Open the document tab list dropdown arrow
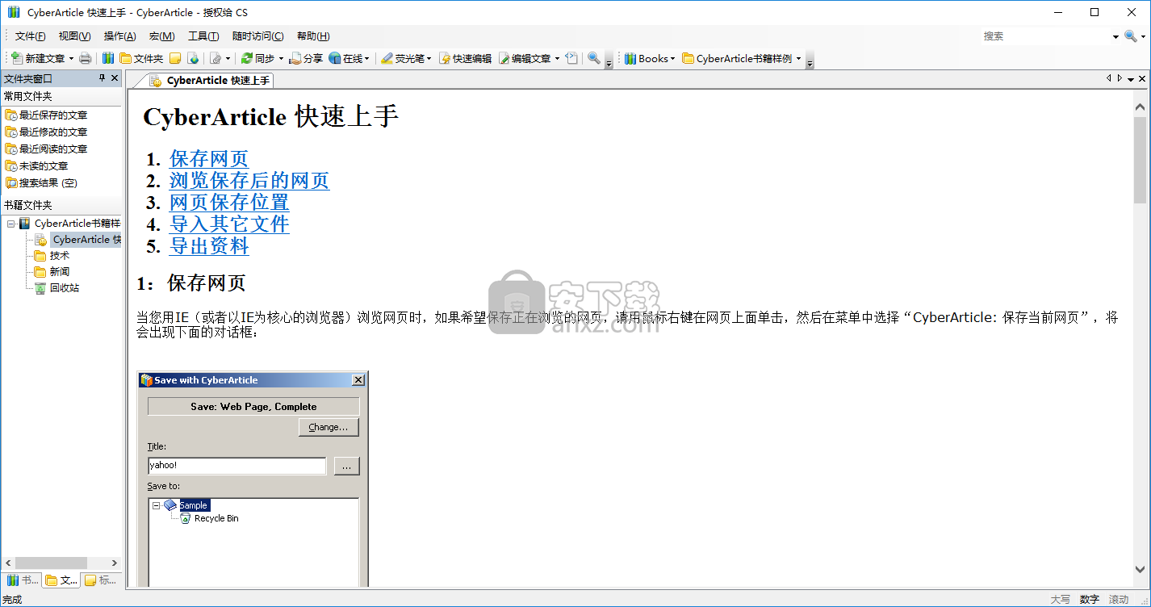The image size is (1151, 607). point(1131,79)
